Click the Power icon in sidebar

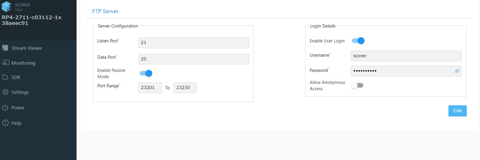[x=5, y=108]
